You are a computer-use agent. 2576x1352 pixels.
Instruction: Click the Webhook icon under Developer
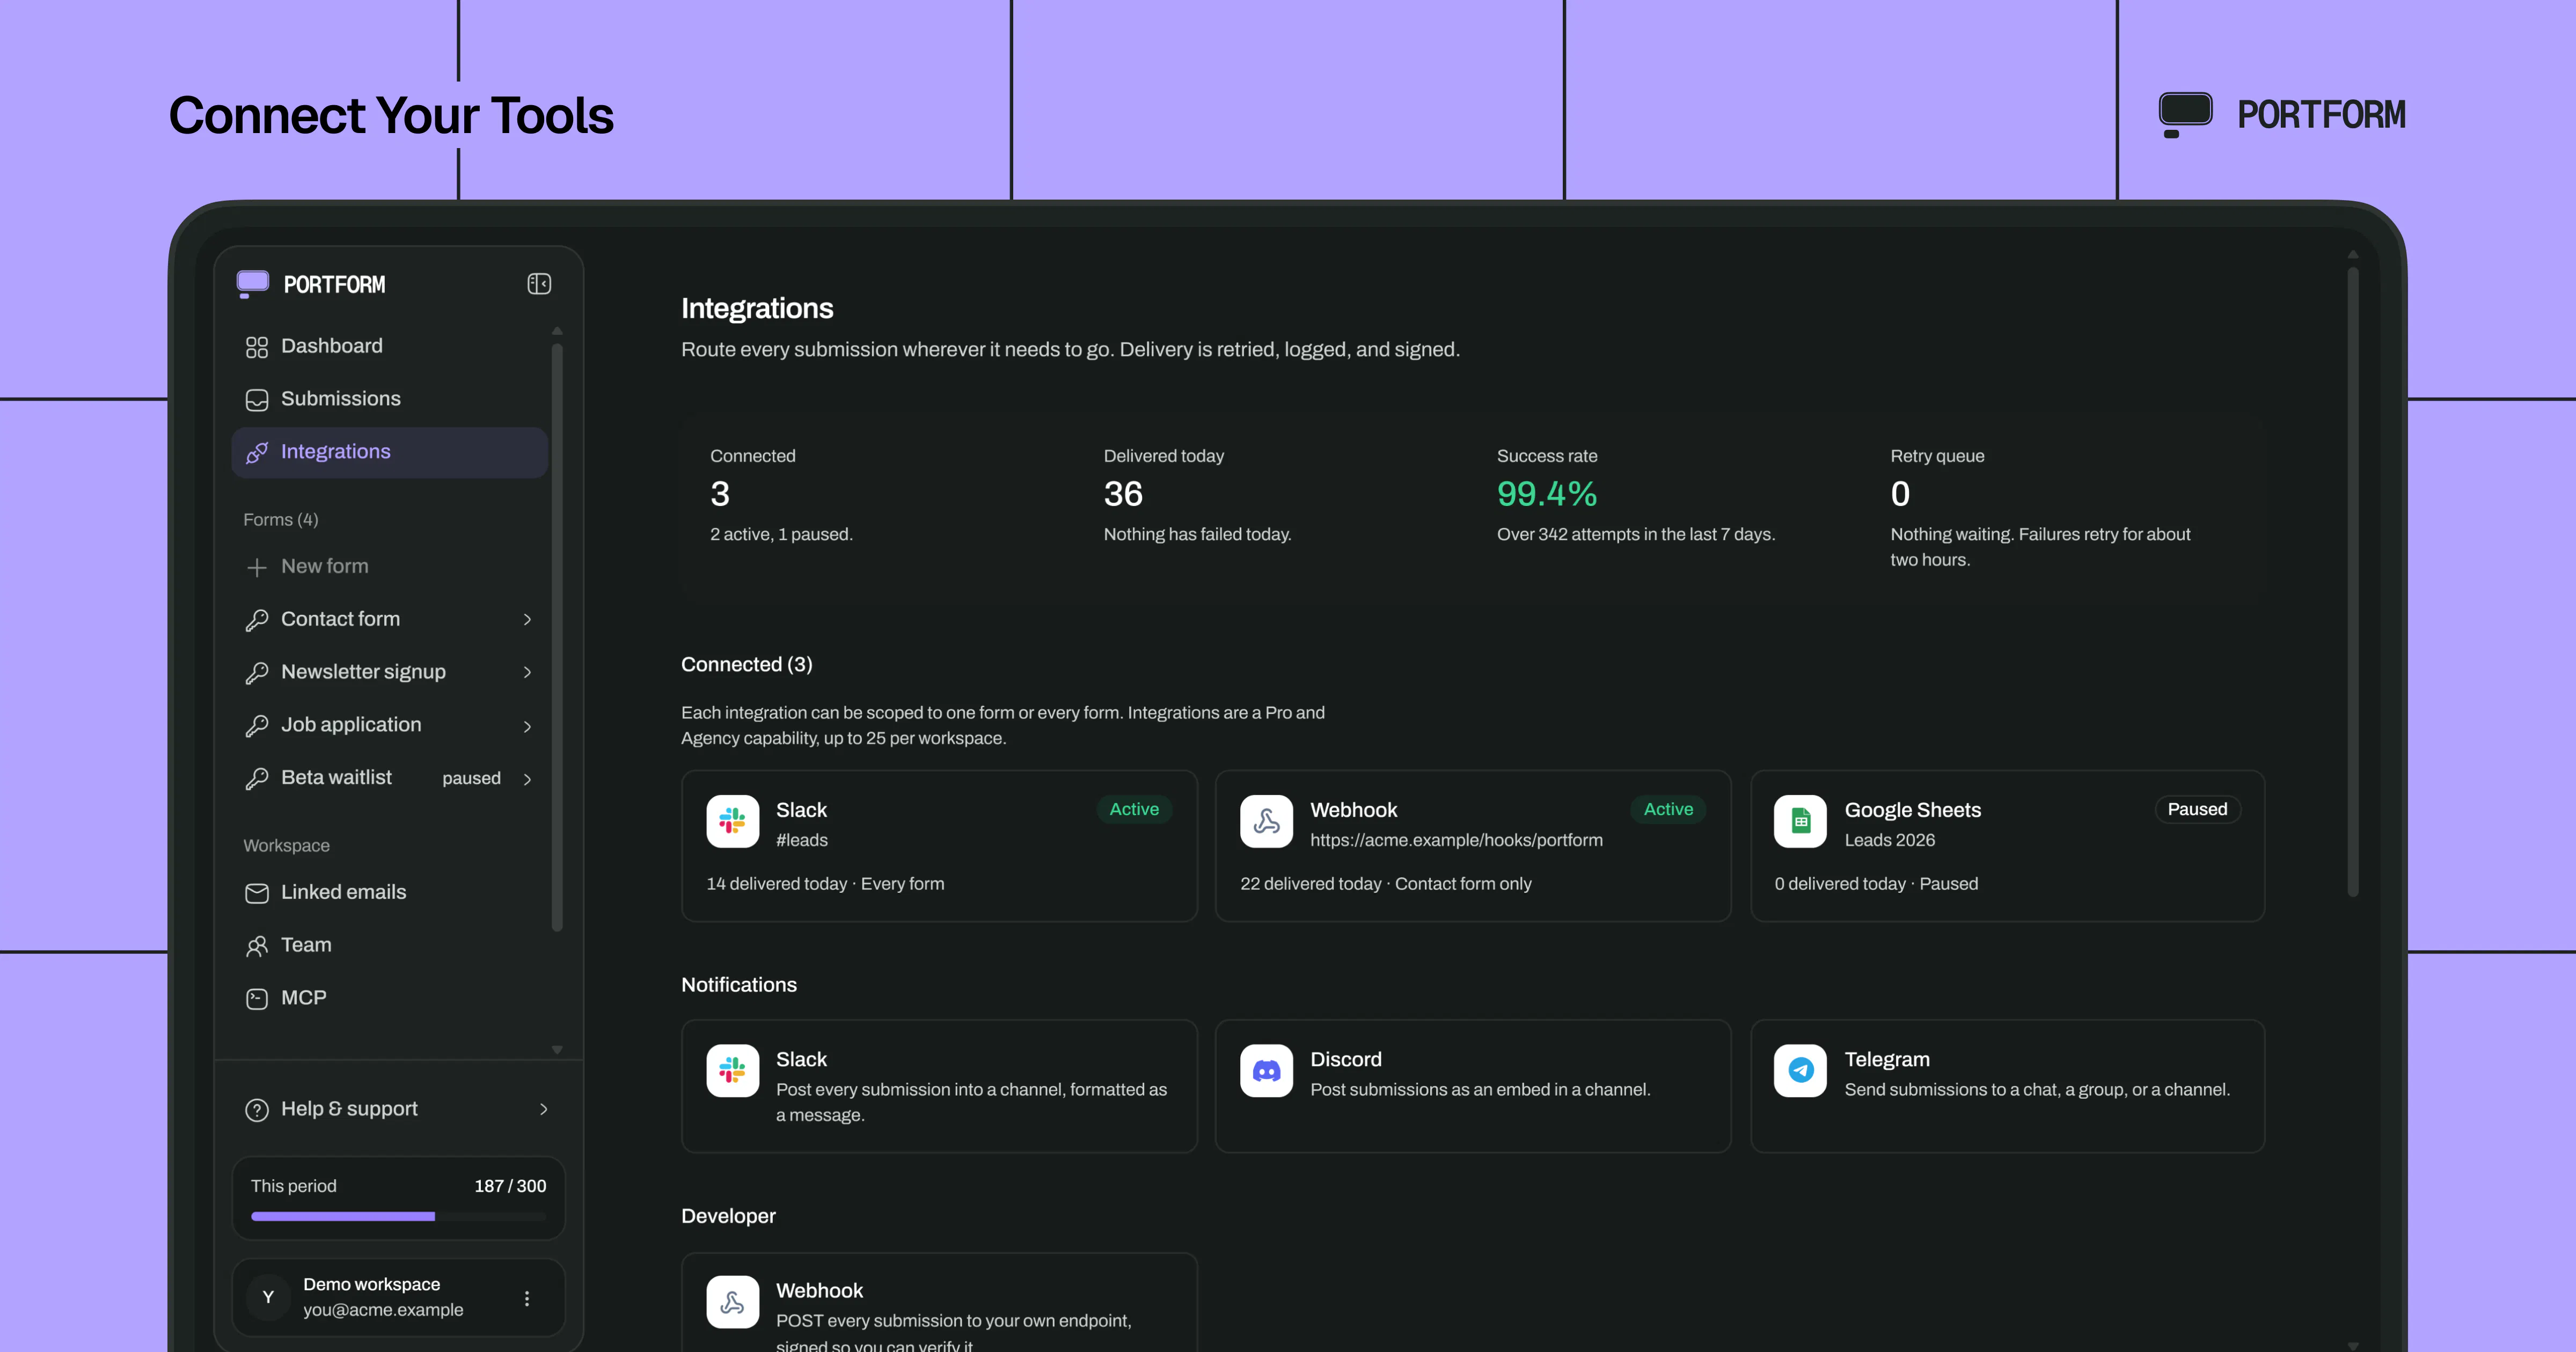click(x=733, y=1302)
